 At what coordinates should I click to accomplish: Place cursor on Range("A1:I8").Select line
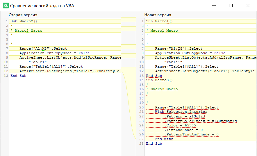click(179, 48)
